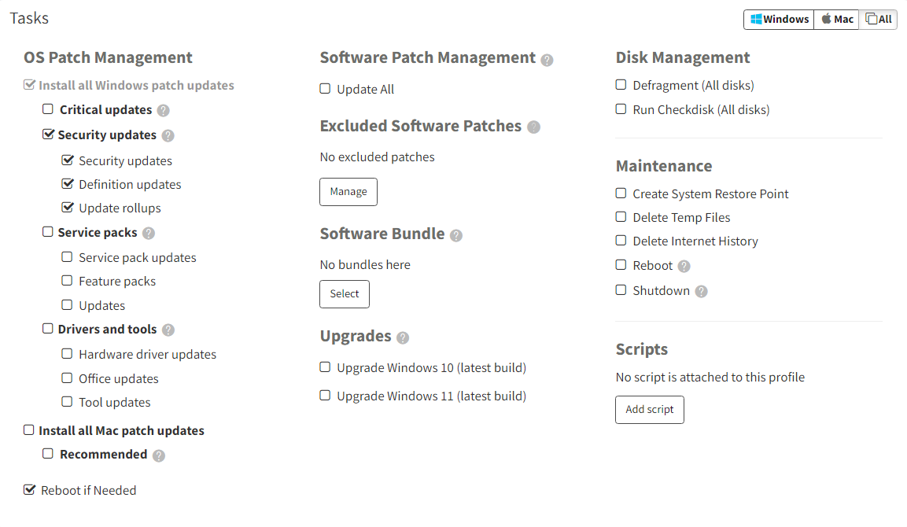Uncheck Reboot if Needed checkbox
The height and width of the screenshot is (527, 907).
tap(29, 490)
